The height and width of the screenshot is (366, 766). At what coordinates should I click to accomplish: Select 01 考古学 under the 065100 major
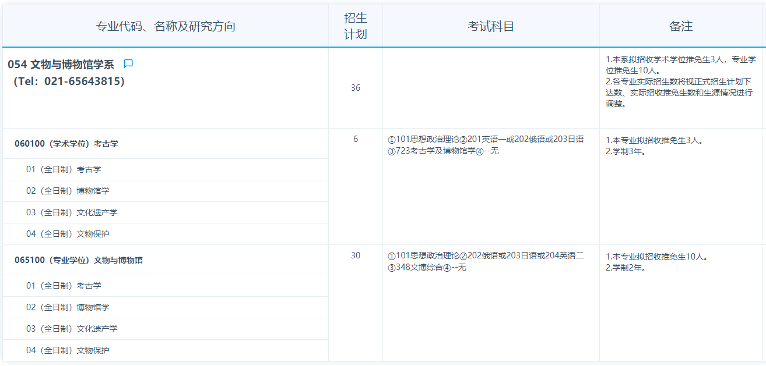pyautogui.click(x=64, y=286)
